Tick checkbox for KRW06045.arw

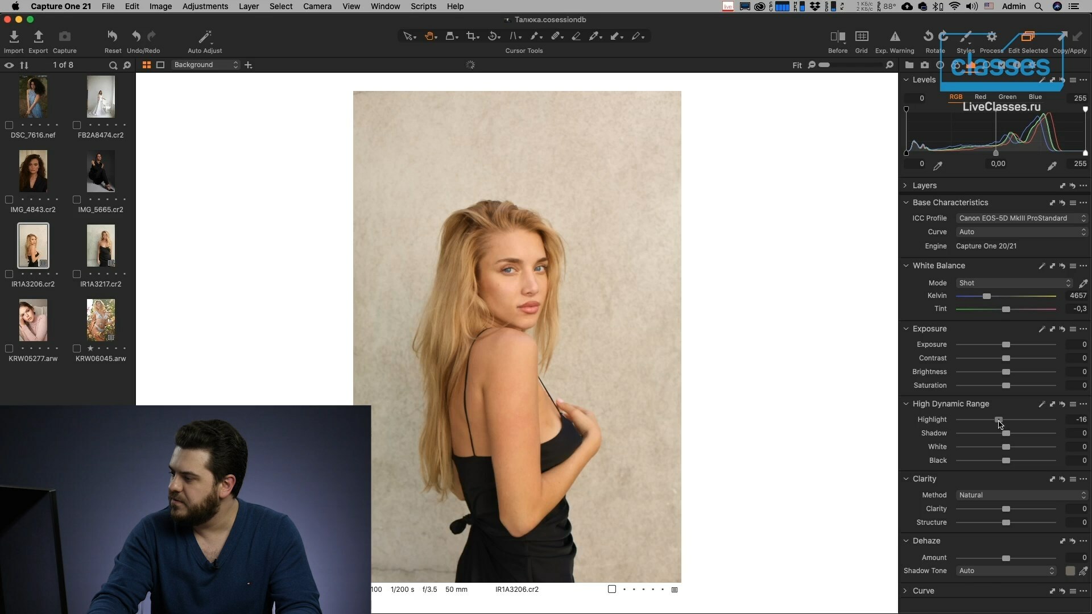coord(77,349)
